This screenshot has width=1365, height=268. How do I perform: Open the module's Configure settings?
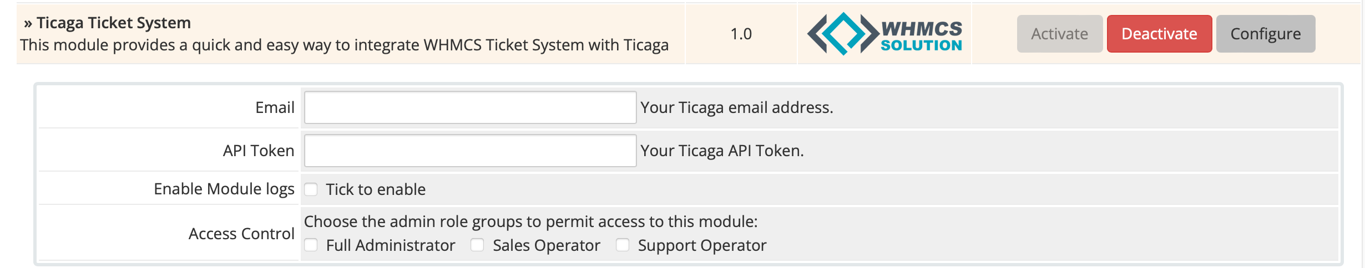(1265, 34)
